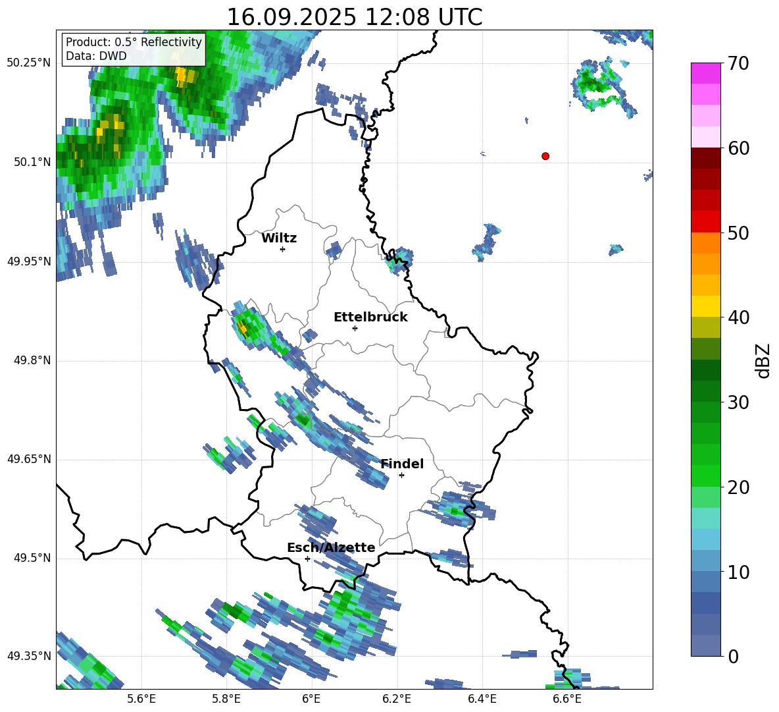Click the Findel station cross marker

pos(401,476)
